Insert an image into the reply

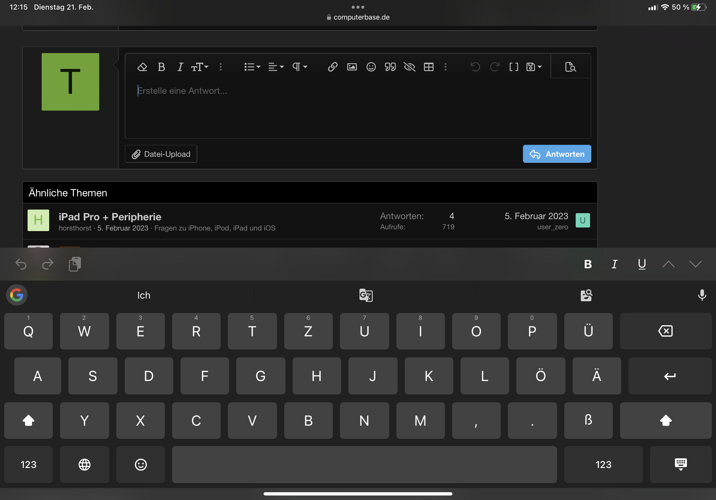[x=352, y=67]
